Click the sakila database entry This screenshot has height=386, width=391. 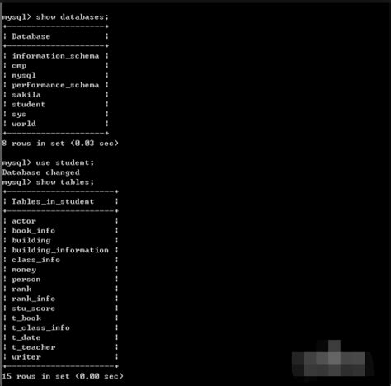pyautogui.click(x=26, y=95)
